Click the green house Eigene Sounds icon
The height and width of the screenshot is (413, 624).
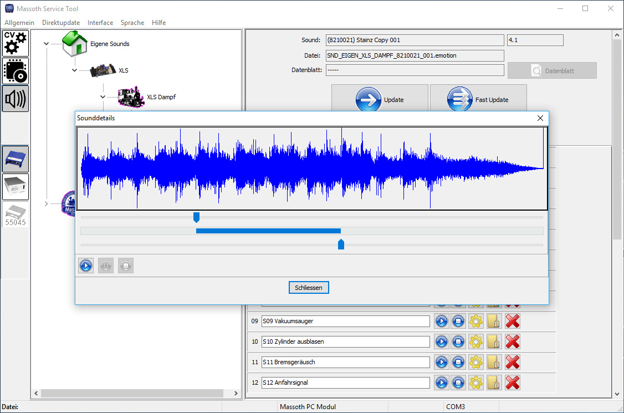(74, 43)
